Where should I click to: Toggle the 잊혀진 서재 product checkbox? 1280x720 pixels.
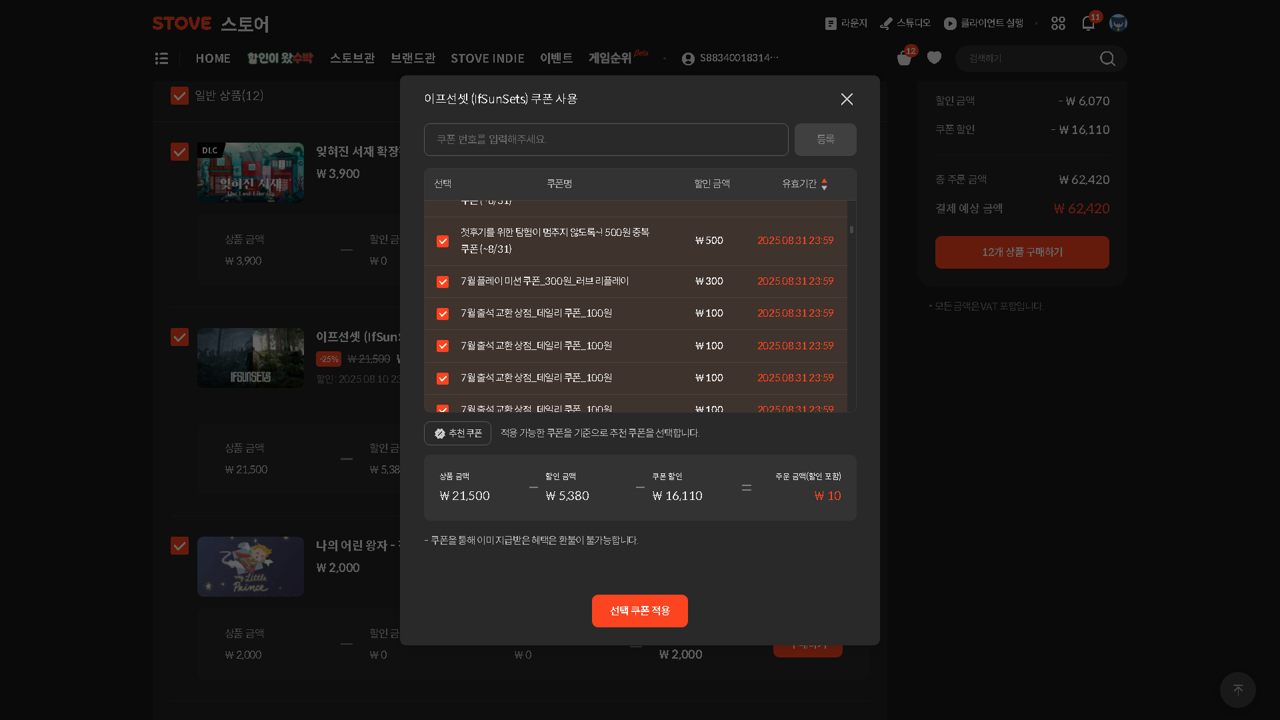point(179,152)
